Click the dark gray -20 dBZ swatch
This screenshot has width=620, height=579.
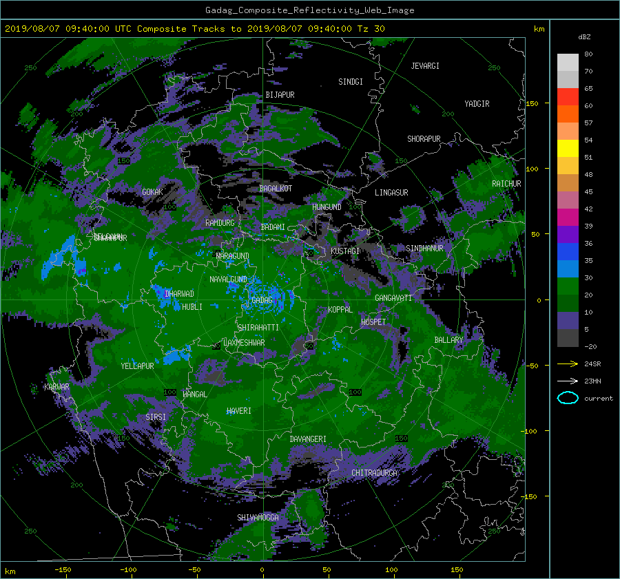pyautogui.click(x=568, y=338)
